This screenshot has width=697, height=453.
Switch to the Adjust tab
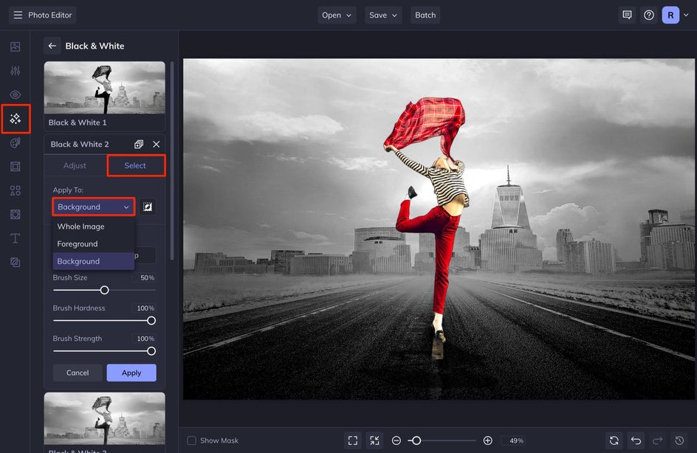pos(75,166)
